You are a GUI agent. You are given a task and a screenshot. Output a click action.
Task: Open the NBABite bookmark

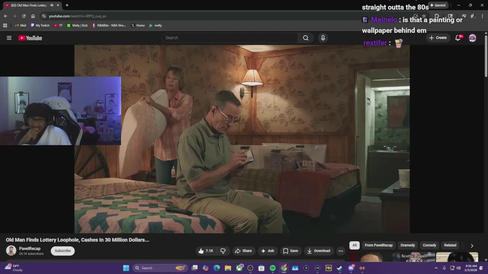click(x=109, y=25)
